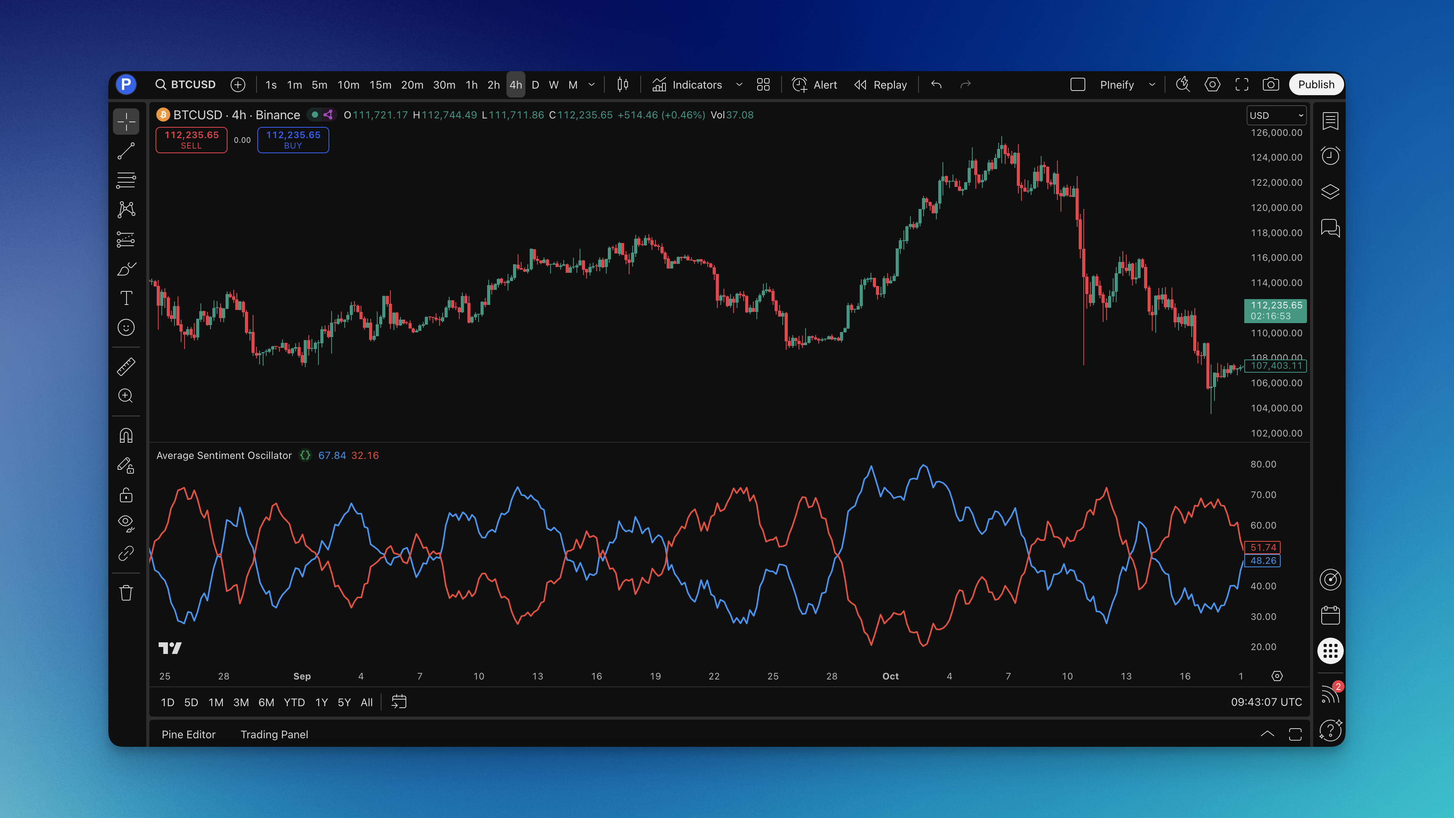Hide all drawings with eye icon
Viewport: 1454px width, 818px height.
(x=126, y=523)
